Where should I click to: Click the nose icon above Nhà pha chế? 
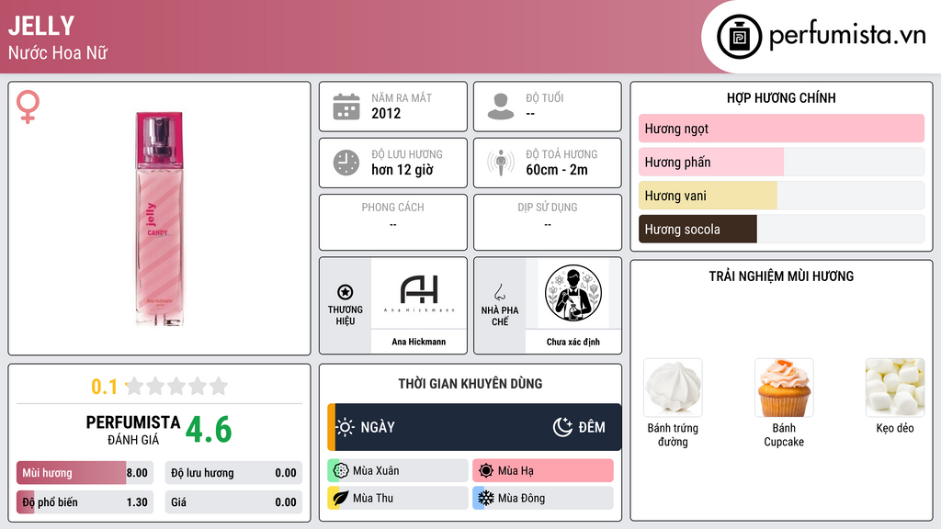coord(499,292)
